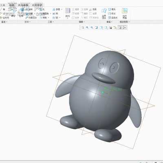Viewport: 163px width, 163px height.
Task: Select the Fill (填充) surface tool
Action: (x=112, y=9)
